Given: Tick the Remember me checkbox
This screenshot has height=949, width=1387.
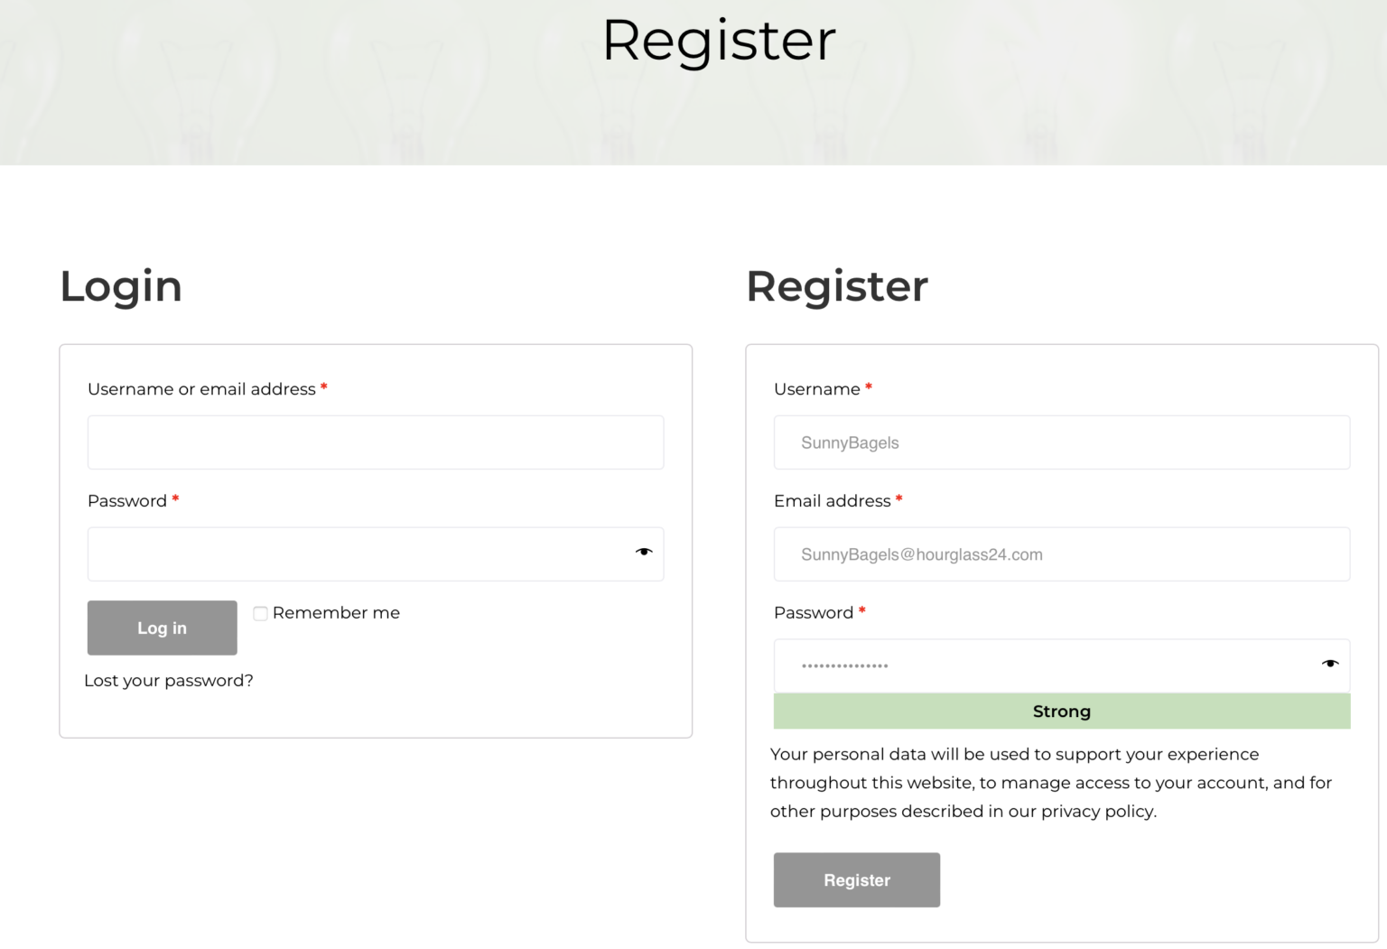Looking at the screenshot, I should point(260,613).
